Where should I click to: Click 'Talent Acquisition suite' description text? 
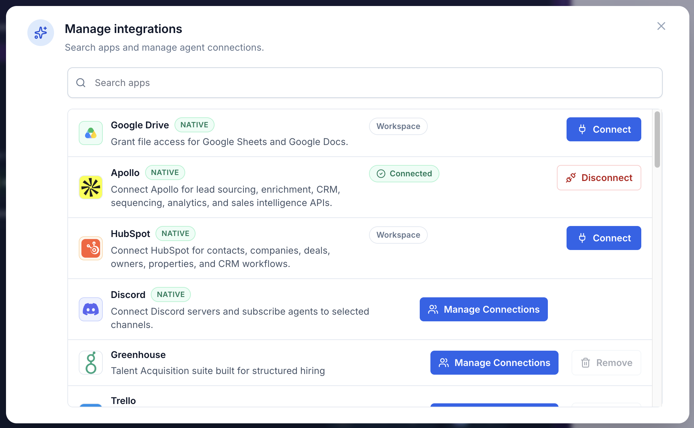tap(218, 371)
